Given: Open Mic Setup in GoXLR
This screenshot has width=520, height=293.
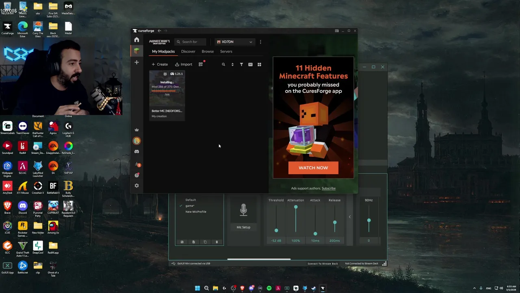Looking at the screenshot, I should tap(243, 227).
